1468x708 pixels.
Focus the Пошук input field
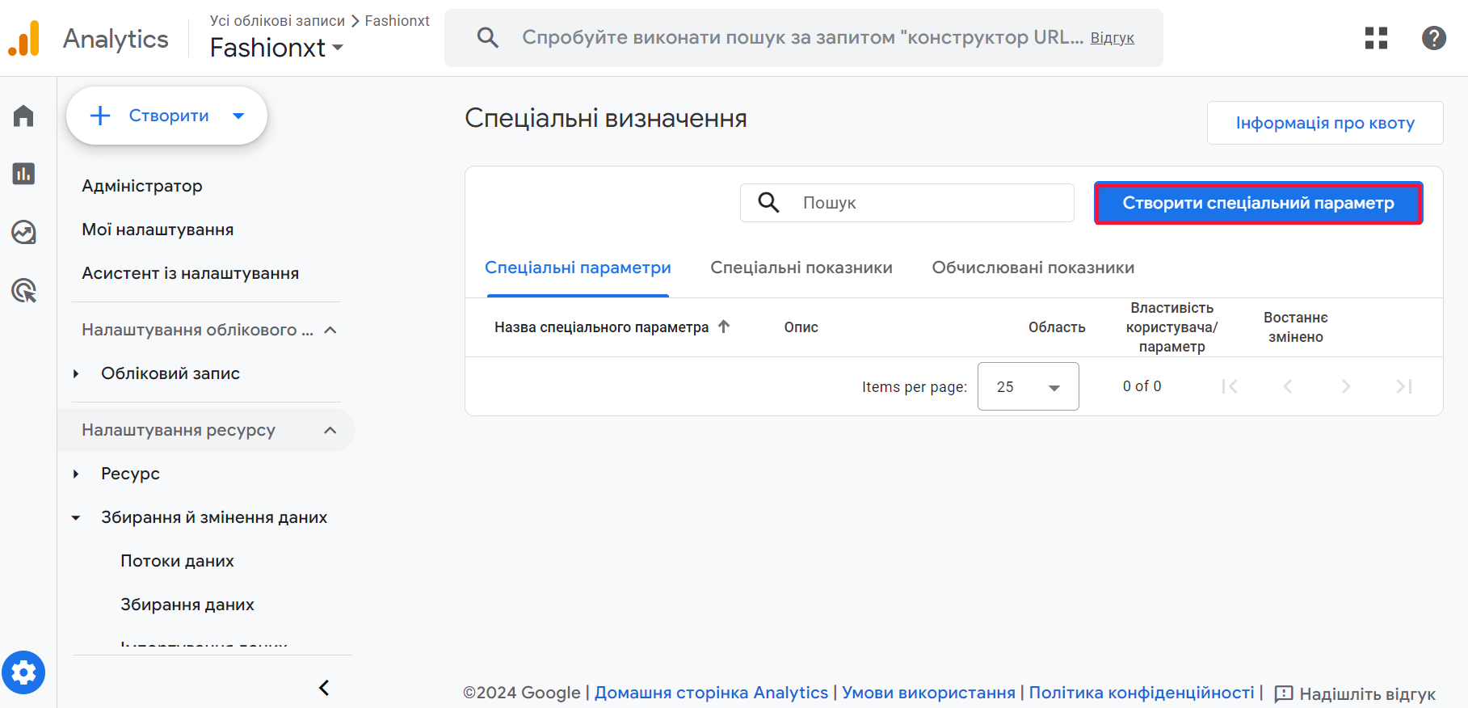907,203
